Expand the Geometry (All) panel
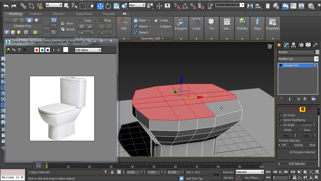321x181 pixels. click(152, 38)
